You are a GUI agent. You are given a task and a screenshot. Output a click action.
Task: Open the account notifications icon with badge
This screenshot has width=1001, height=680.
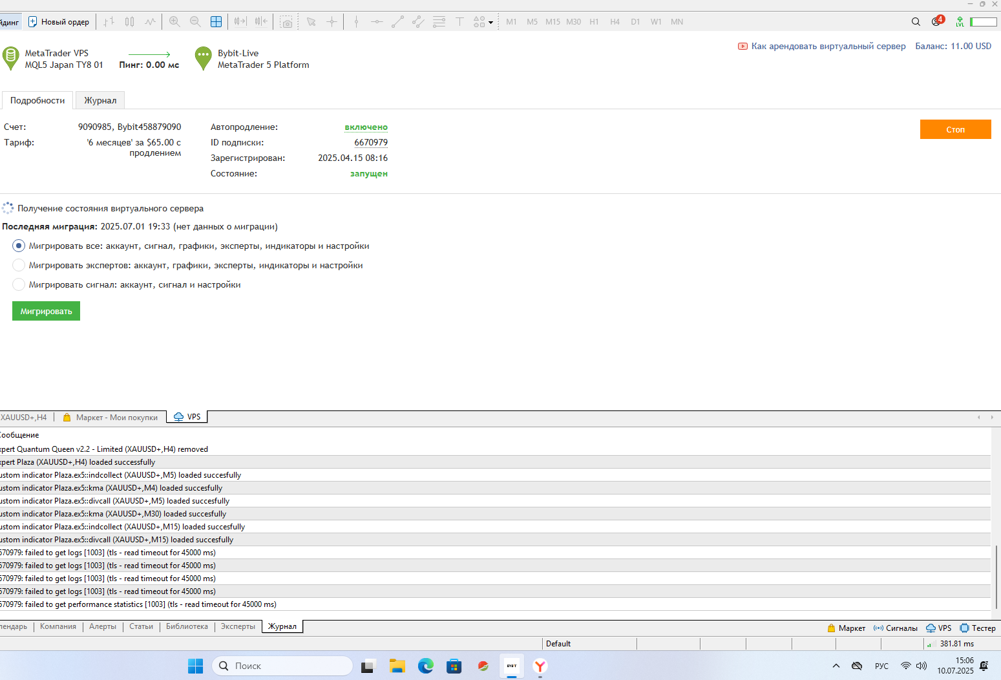point(937,21)
